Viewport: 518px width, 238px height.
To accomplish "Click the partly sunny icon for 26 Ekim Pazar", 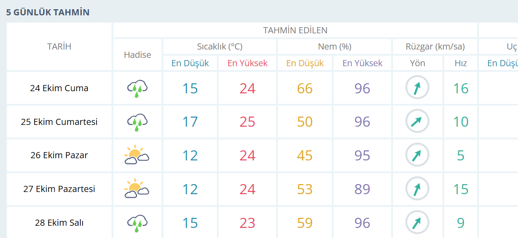I will [137, 155].
